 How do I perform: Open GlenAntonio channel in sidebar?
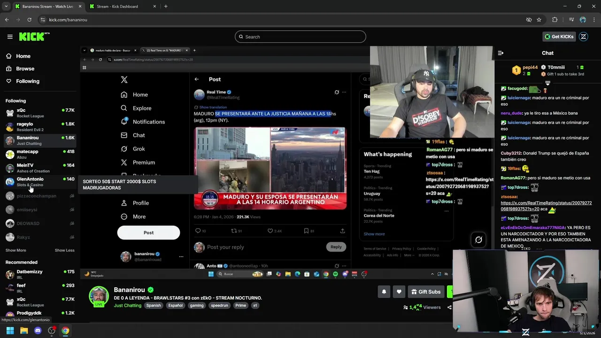[x=40, y=182]
